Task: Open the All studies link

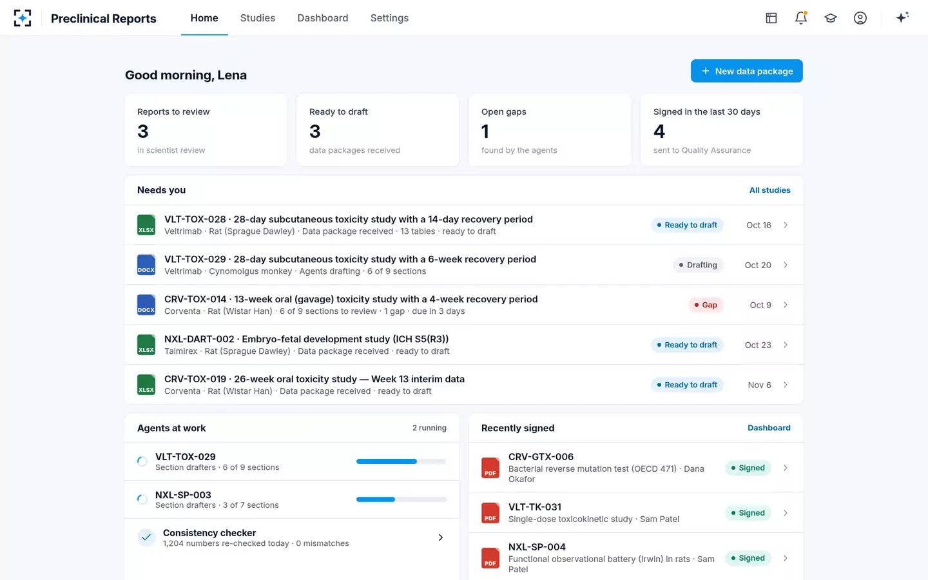Action: pos(770,190)
